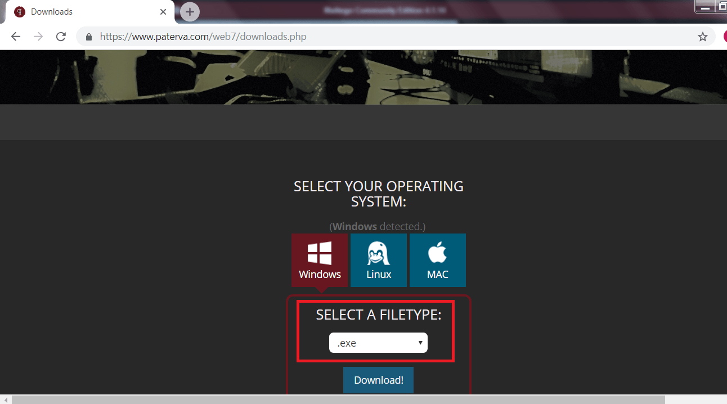View site security via the padlock icon

coord(88,37)
